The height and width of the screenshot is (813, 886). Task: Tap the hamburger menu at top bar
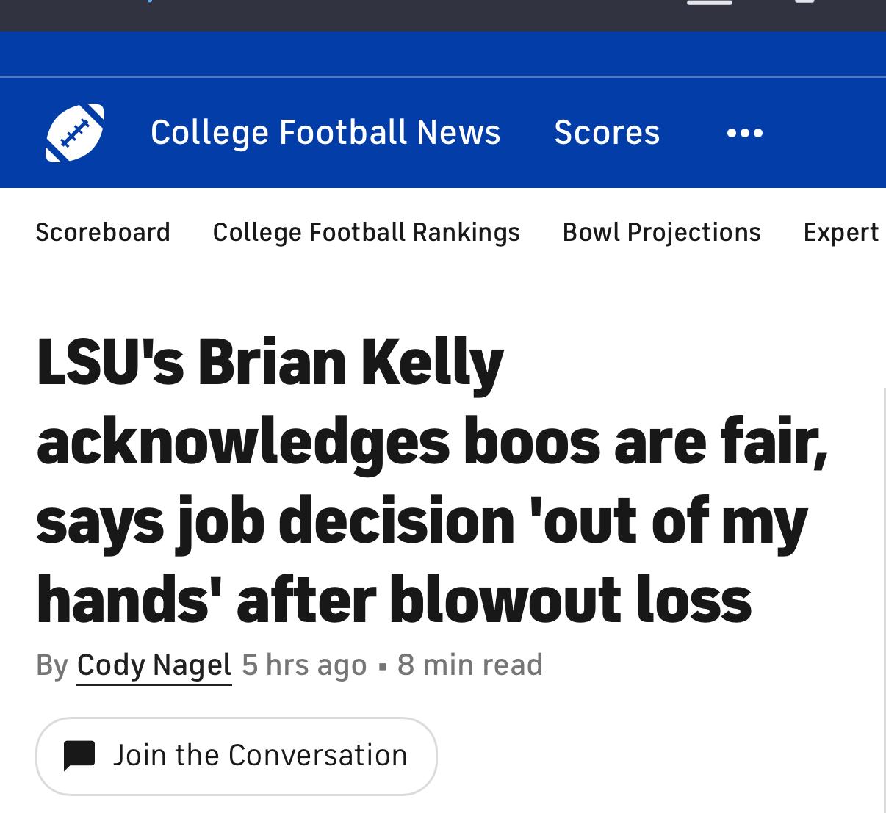(709, 3)
